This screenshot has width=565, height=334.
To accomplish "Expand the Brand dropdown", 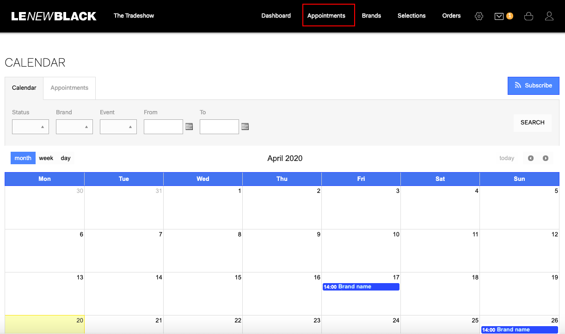I will click(74, 127).
